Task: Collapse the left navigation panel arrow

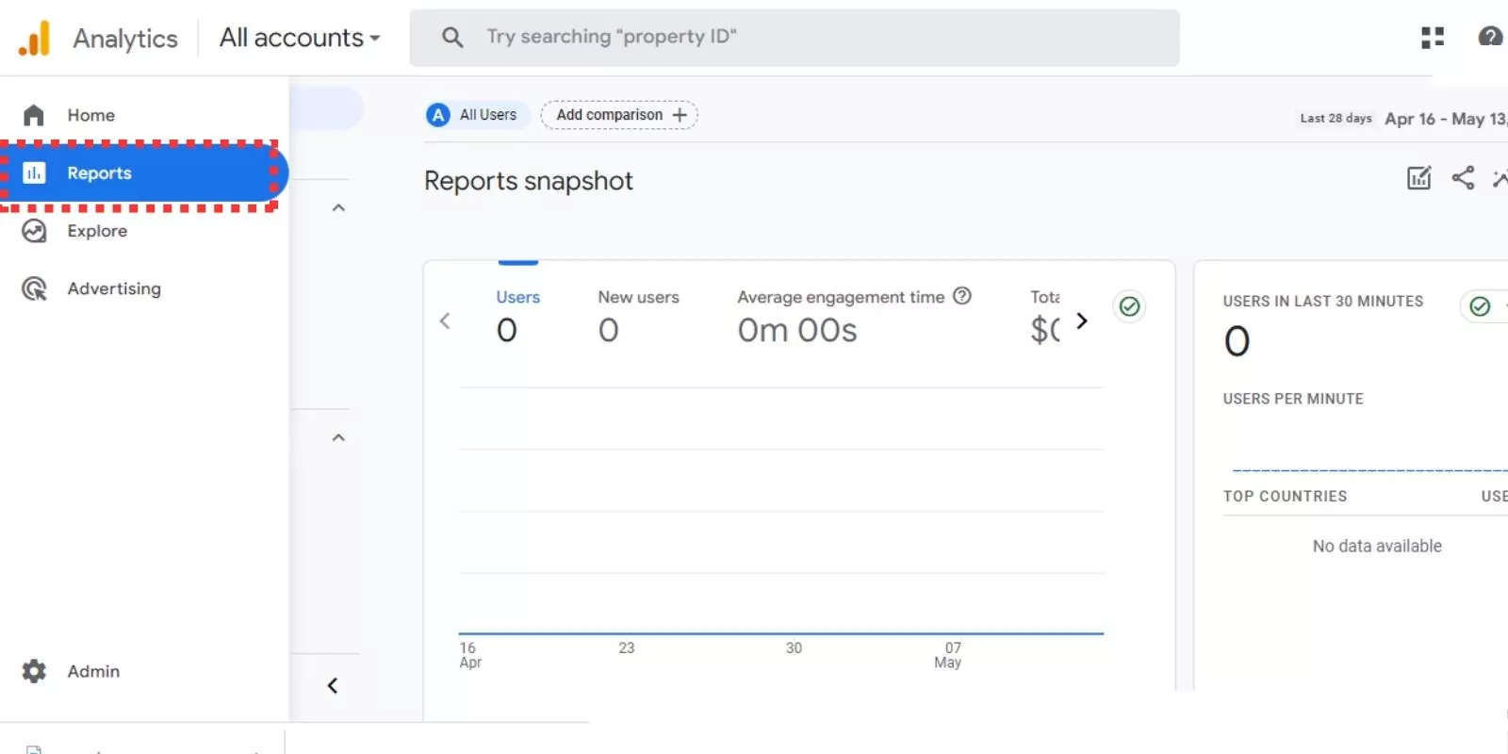Action: [x=331, y=685]
